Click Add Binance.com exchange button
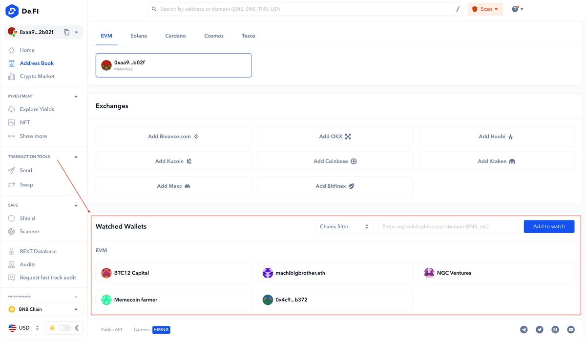This screenshot has width=586, height=340. 173,137
